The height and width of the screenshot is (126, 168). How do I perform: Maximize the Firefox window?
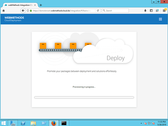point(158,2)
